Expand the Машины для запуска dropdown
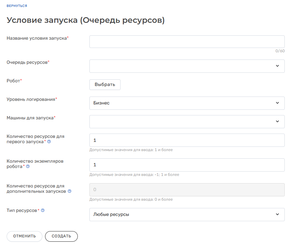This screenshot has height=244, width=295. click(187, 122)
